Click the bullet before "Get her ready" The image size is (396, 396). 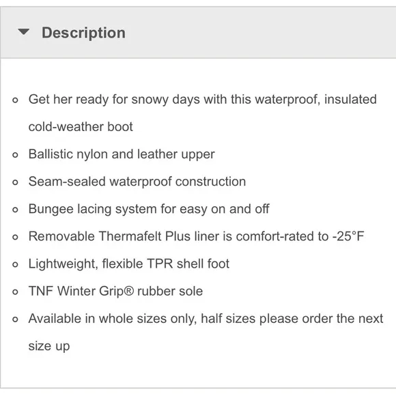click(x=15, y=100)
